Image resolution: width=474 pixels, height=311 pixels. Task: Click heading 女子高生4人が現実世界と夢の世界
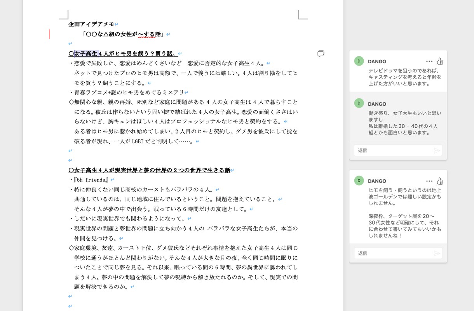[x=149, y=170]
